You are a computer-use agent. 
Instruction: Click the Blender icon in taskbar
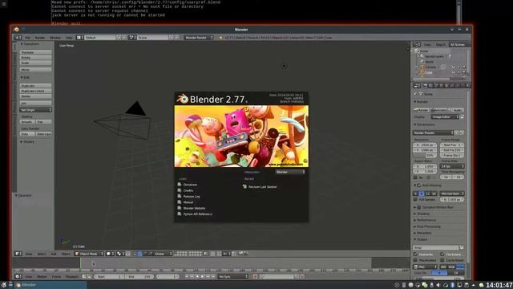(x=18, y=285)
